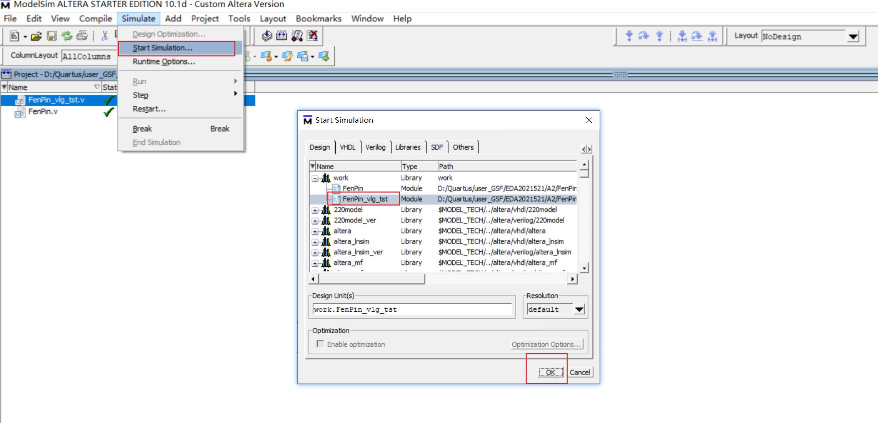Click the blue window icon with green arrow
878x423 pixels.
[x=324, y=56]
